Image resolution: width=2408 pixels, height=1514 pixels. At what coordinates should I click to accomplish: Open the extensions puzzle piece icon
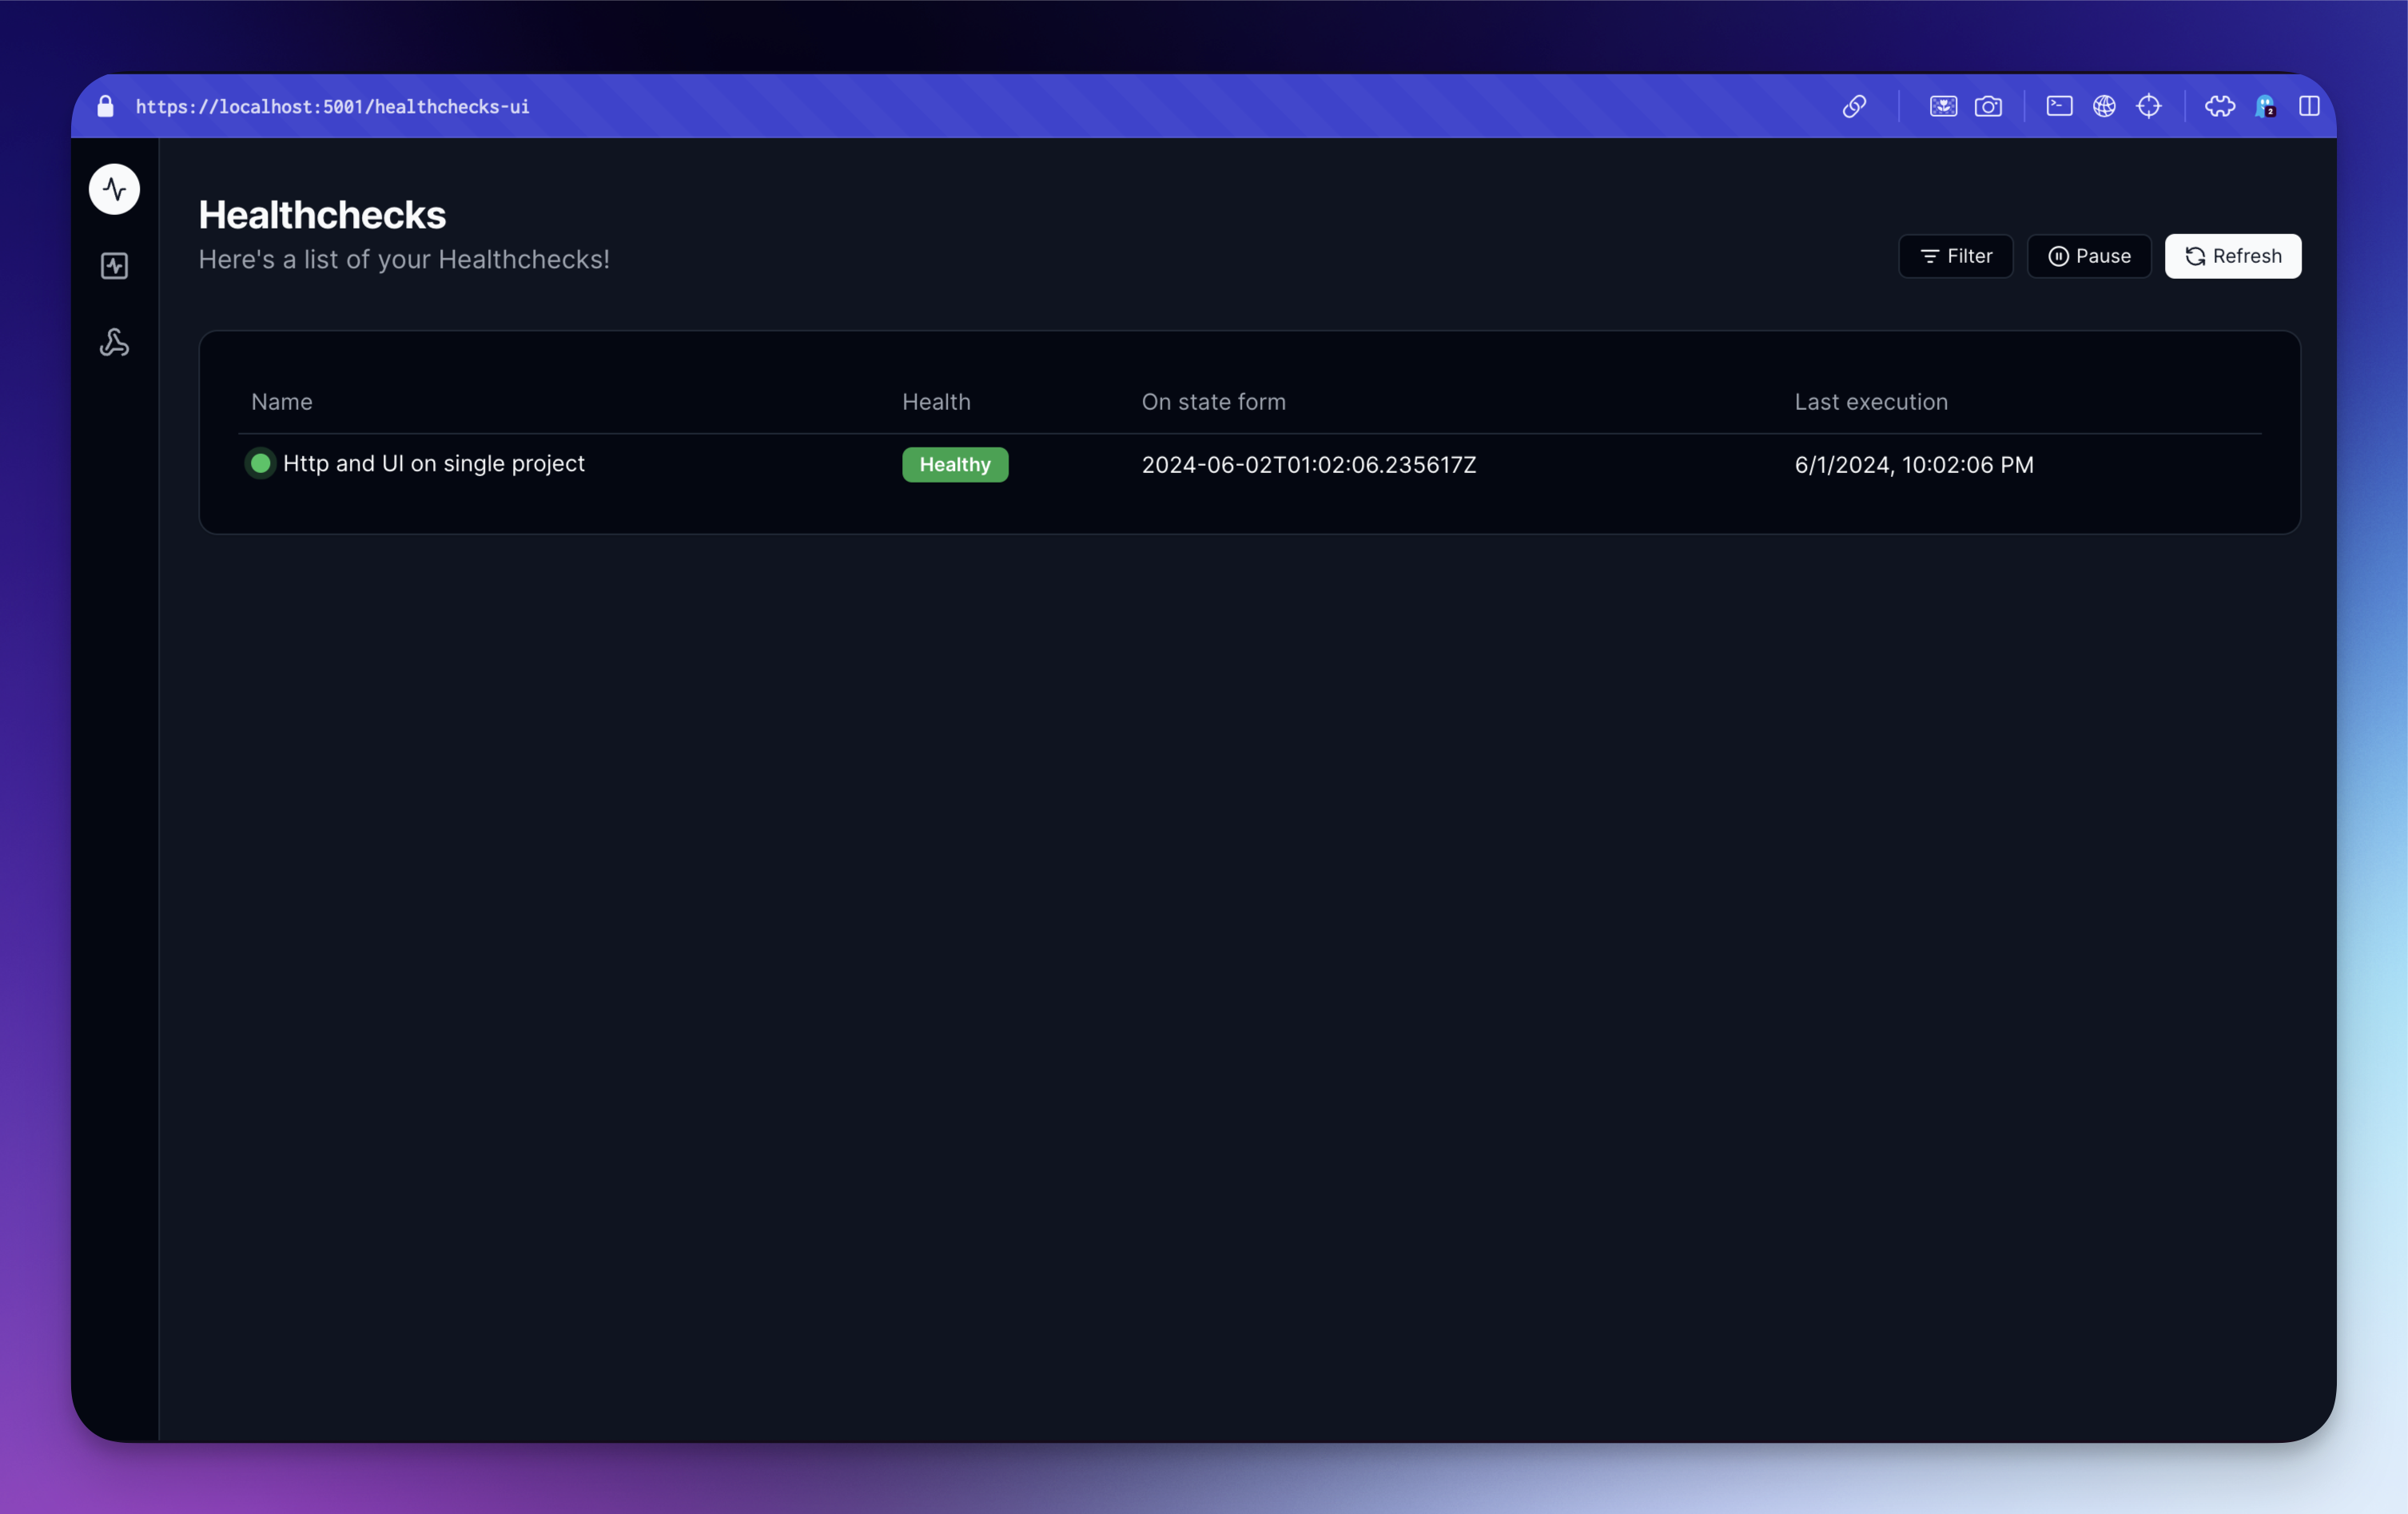[x=2220, y=106]
